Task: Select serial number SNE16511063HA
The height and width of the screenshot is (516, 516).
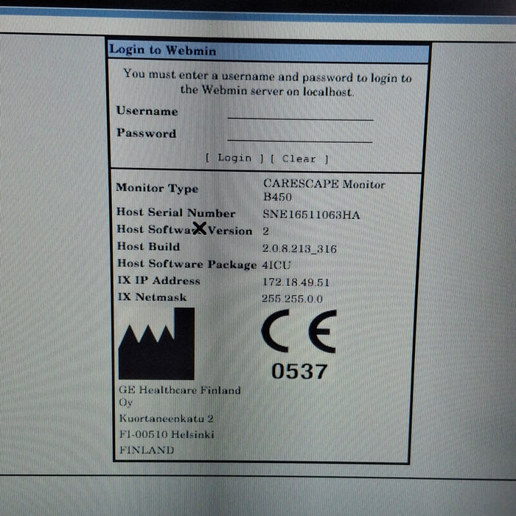Action: [x=311, y=215]
